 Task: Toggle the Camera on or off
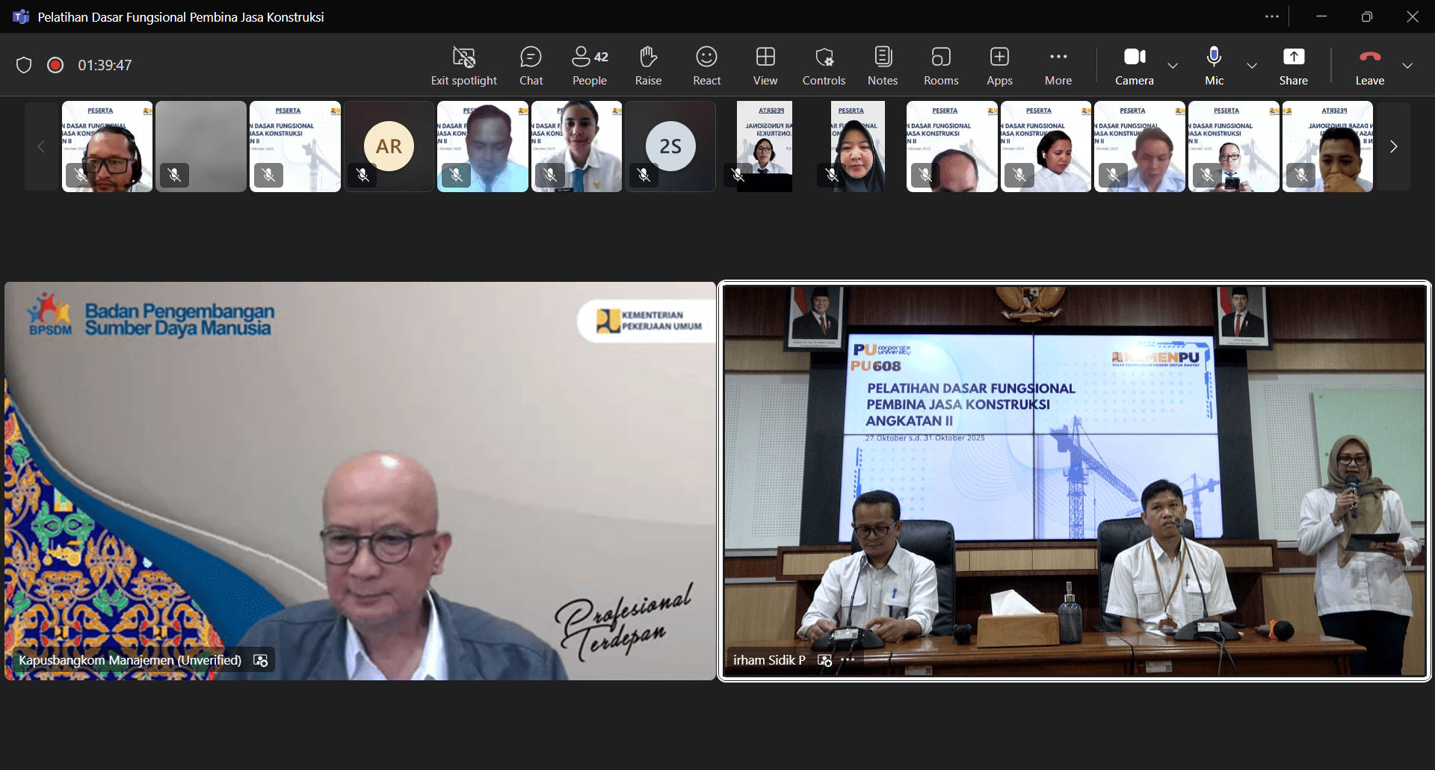1134,66
